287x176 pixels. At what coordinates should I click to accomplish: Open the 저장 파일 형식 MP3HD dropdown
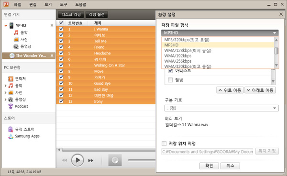[x=220, y=33]
